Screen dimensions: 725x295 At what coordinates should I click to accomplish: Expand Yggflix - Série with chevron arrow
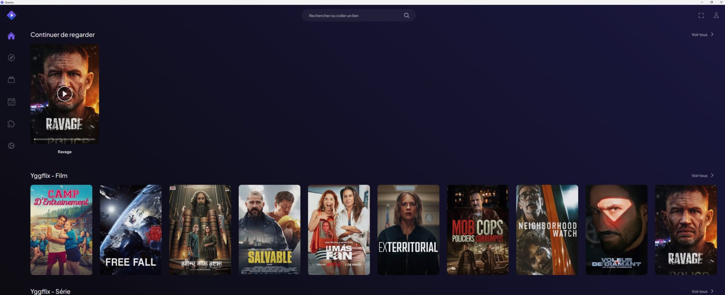pos(712,291)
